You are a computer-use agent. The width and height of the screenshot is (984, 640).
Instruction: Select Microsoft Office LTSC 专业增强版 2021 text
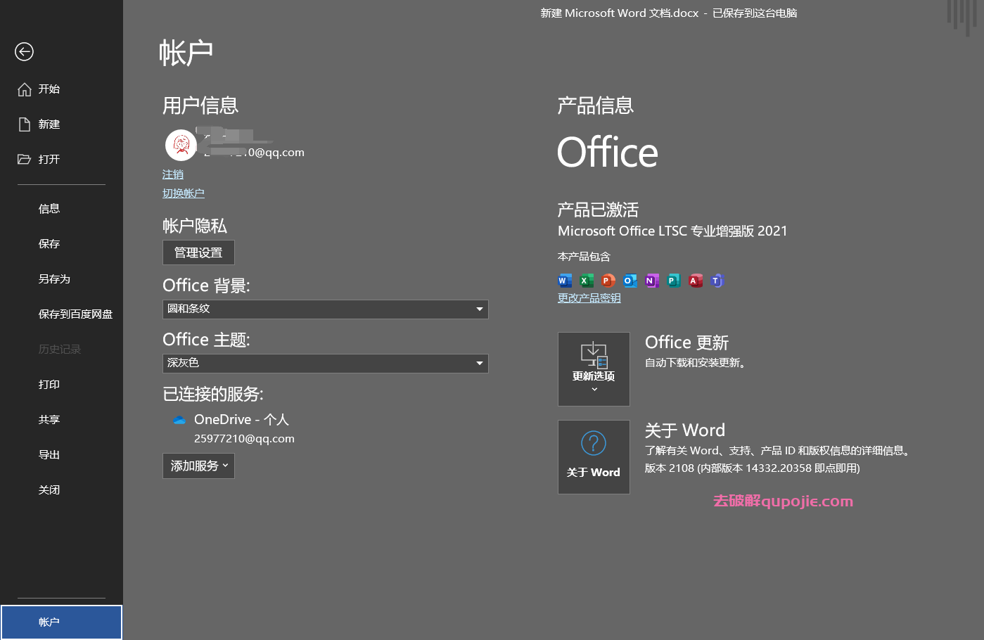[x=672, y=231]
